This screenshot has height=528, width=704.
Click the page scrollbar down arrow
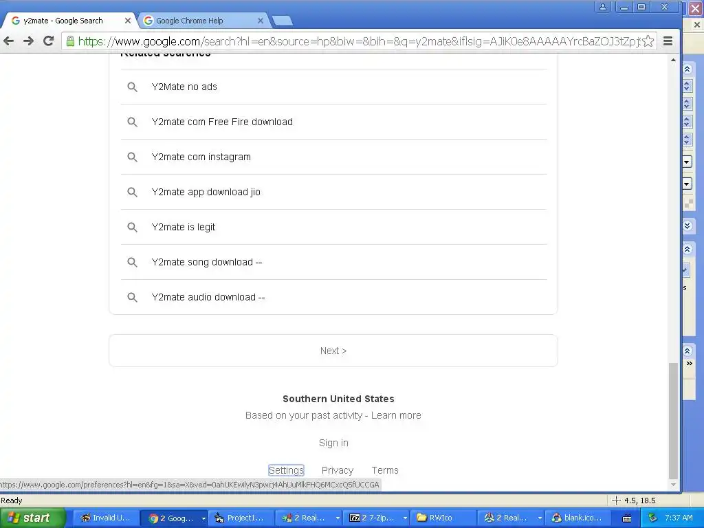point(673,485)
